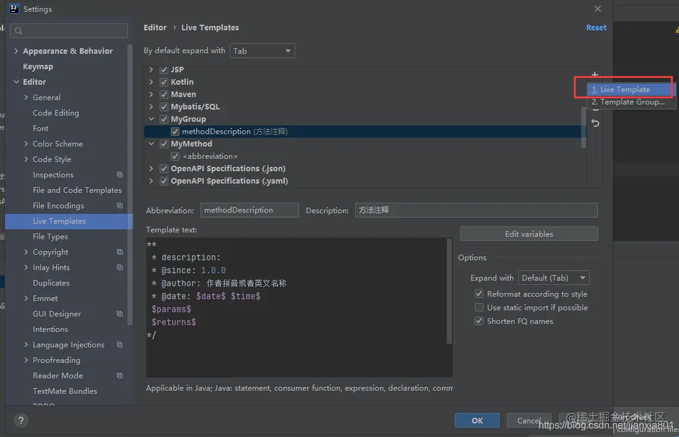
Task: Click the Description input field
Action: [x=477, y=210]
